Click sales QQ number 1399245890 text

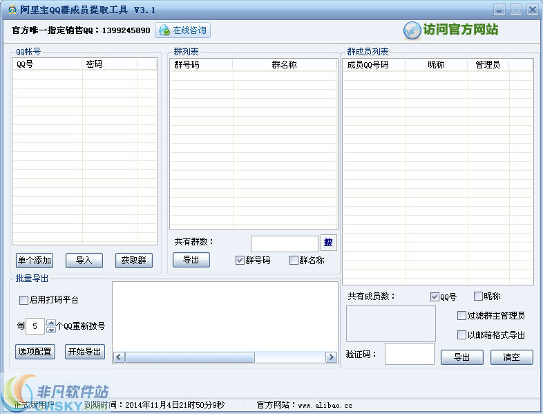pos(126,30)
